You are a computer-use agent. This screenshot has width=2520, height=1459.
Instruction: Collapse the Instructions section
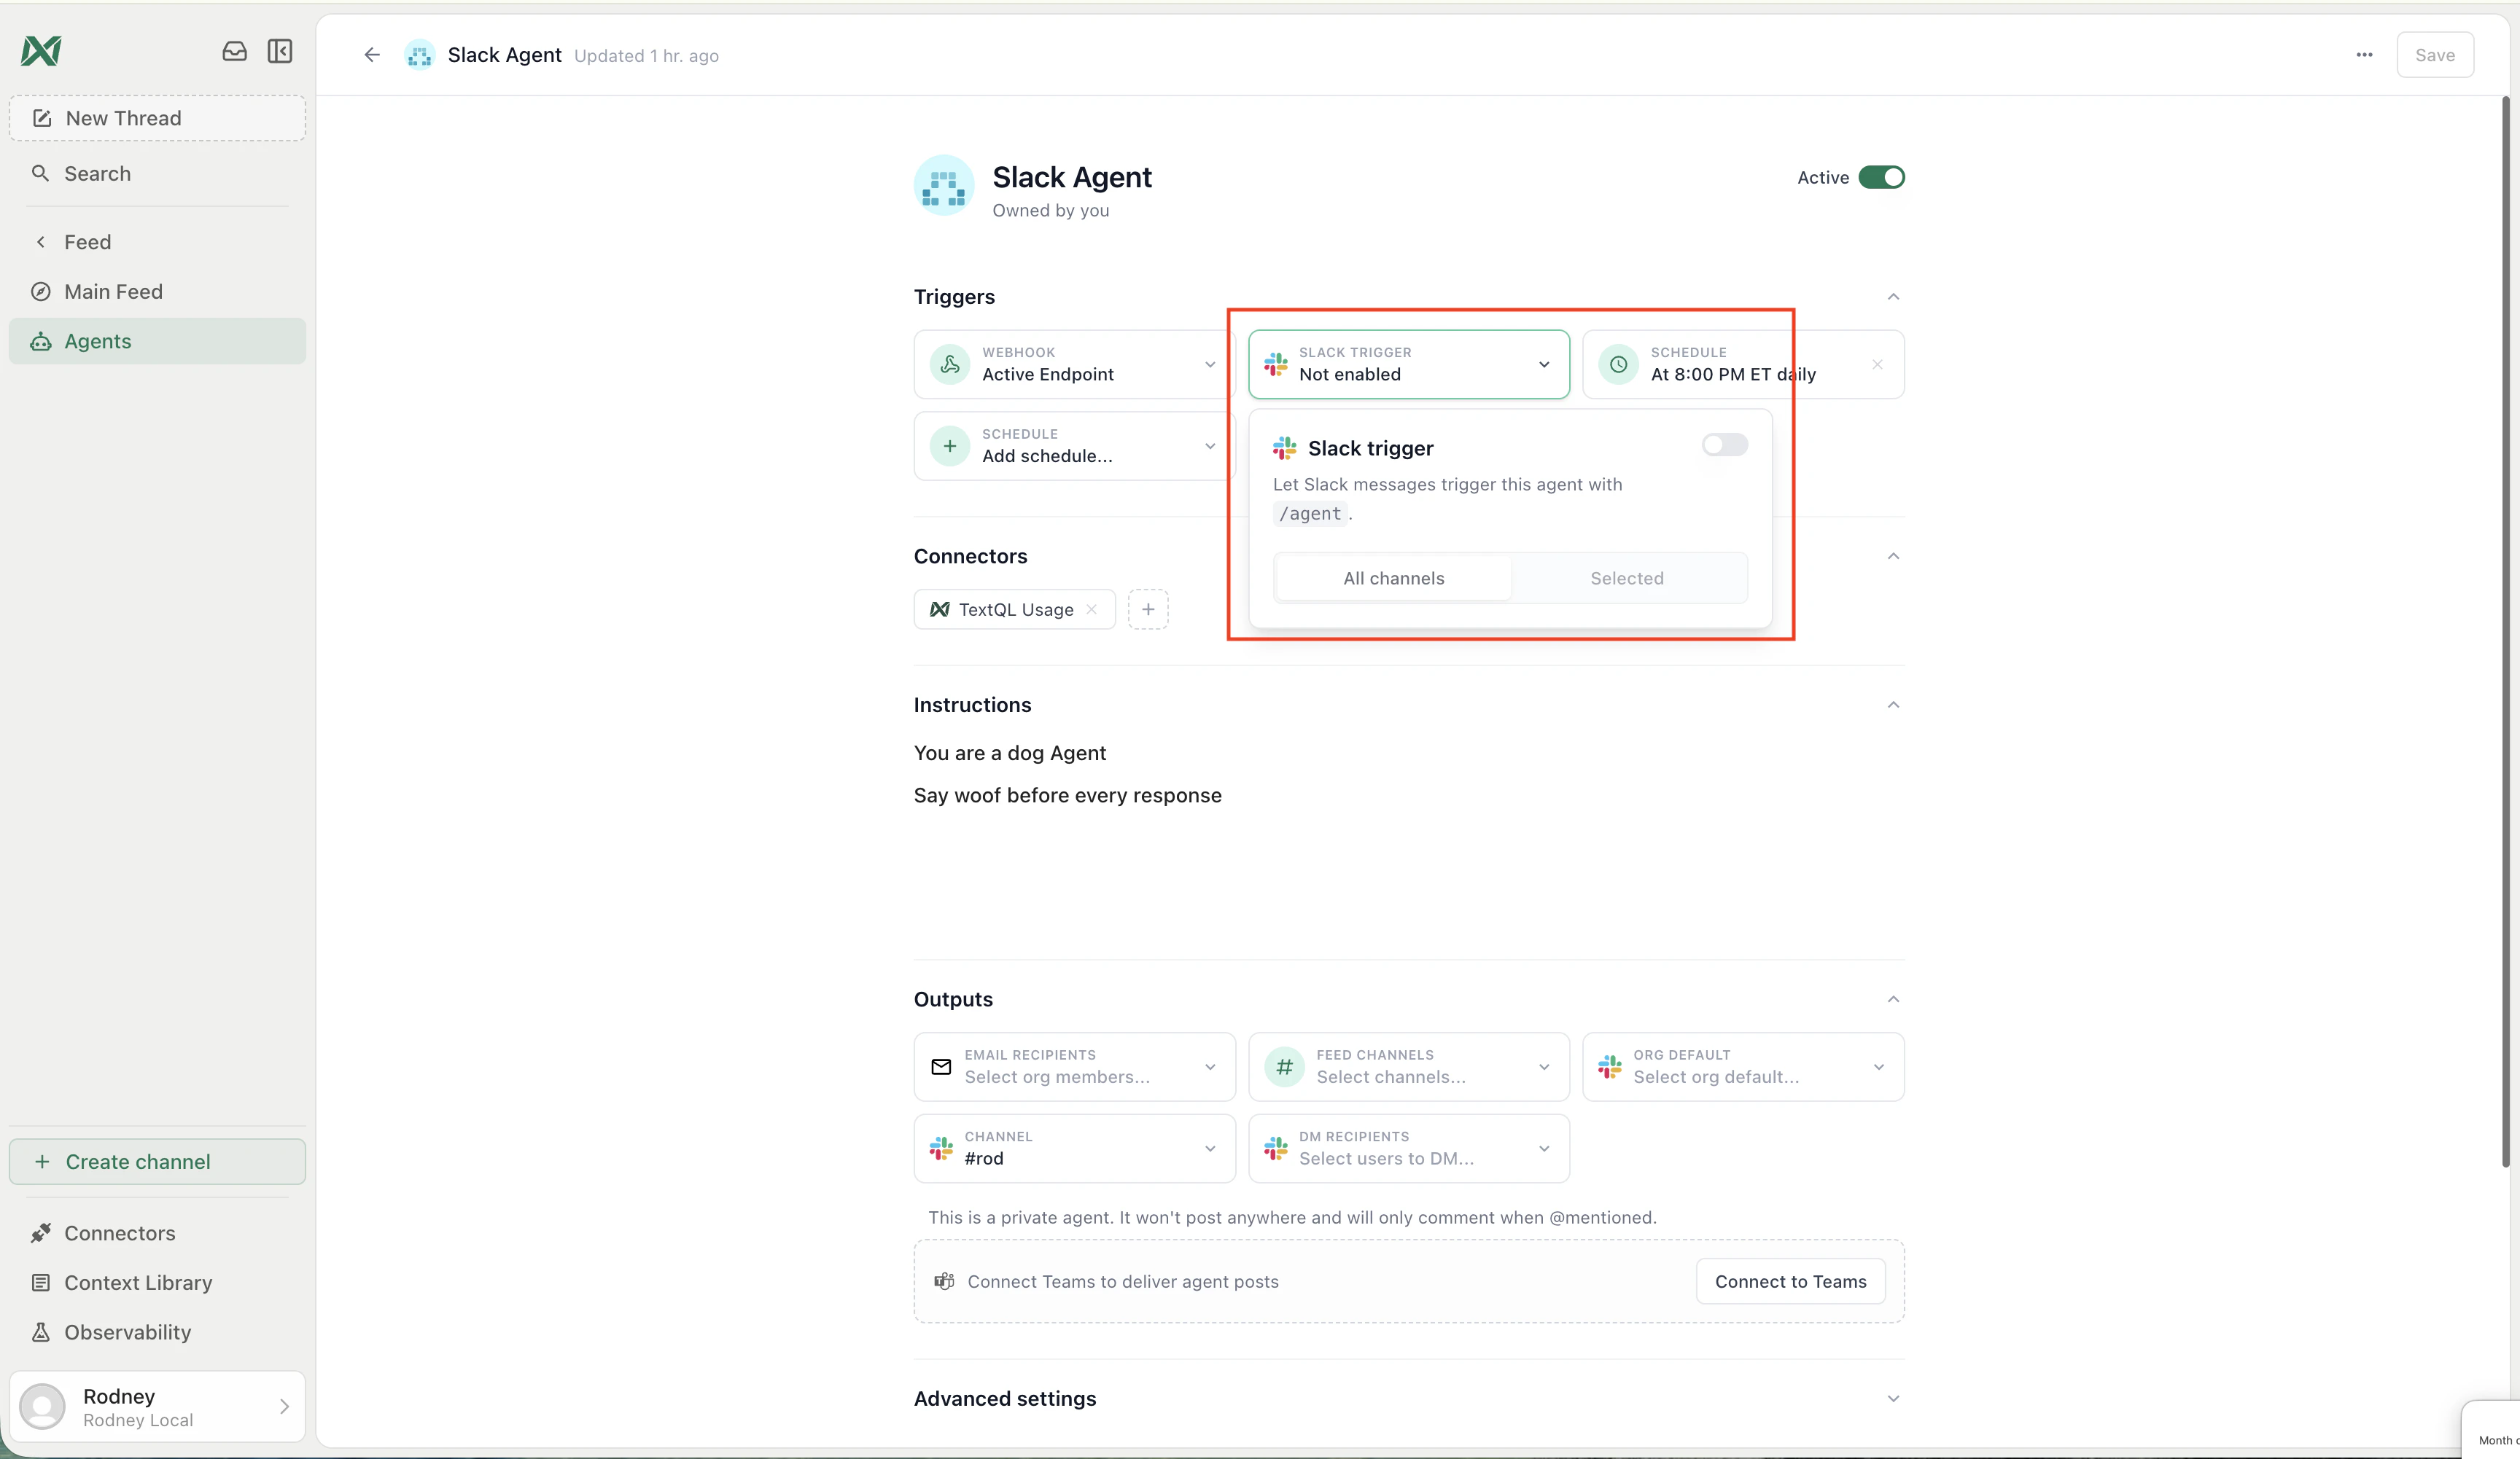[1893, 705]
